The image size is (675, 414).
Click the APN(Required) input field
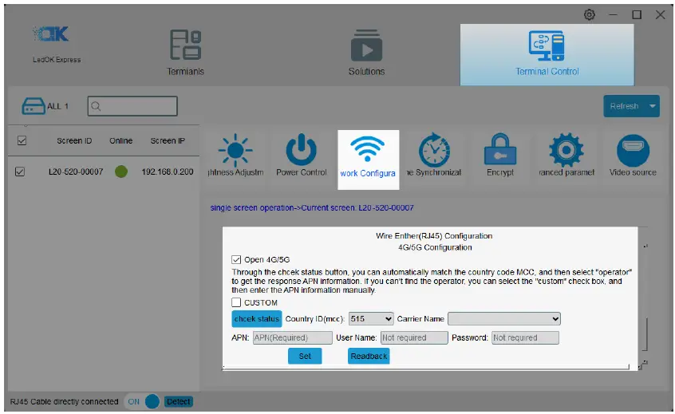click(292, 338)
